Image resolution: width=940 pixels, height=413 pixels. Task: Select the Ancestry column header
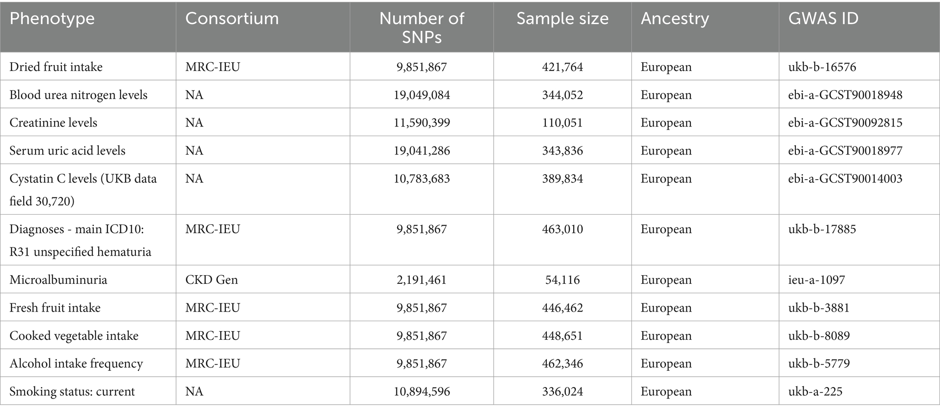tap(675, 19)
